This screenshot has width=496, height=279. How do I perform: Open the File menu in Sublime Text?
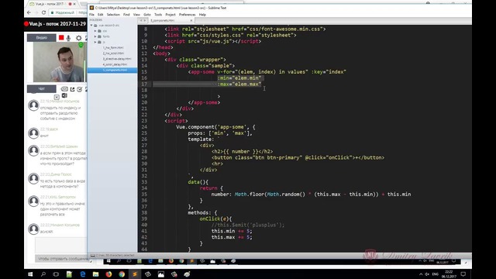click(x=91, y=15)
